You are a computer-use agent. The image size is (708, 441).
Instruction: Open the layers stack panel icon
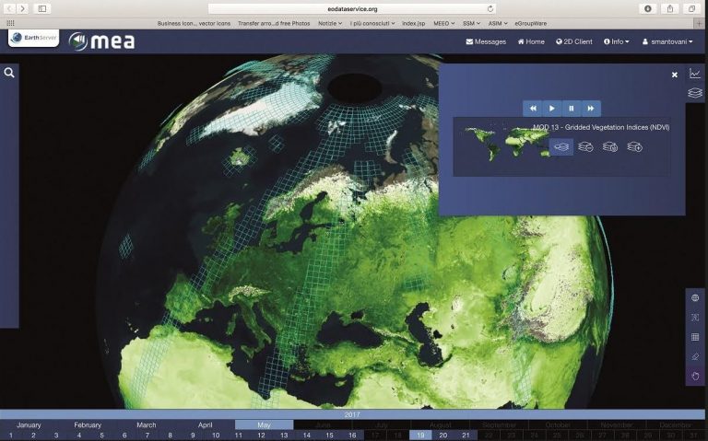(695, 92)
